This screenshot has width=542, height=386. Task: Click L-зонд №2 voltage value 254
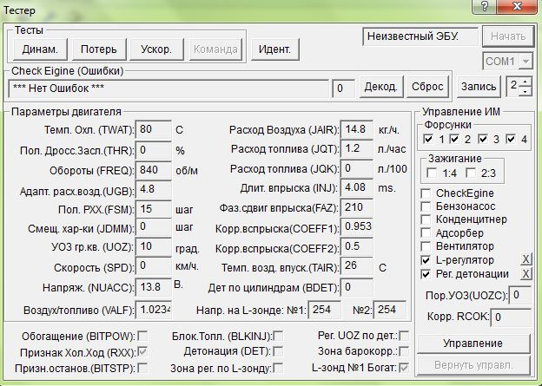coord(389,310)
